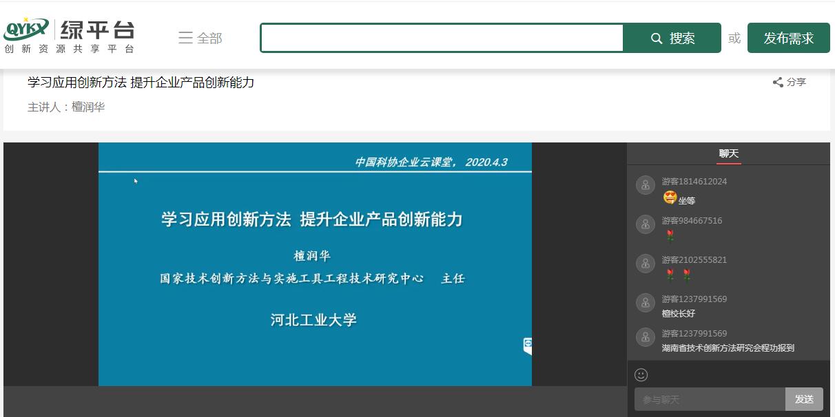Focus the top search input box

click(x=442, y=38)
